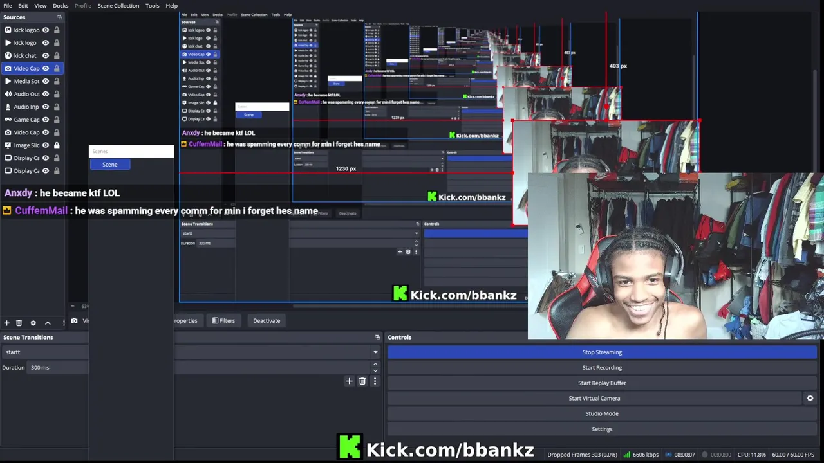
Task: Hide the Game Cap source
Action: click(46, 120)
